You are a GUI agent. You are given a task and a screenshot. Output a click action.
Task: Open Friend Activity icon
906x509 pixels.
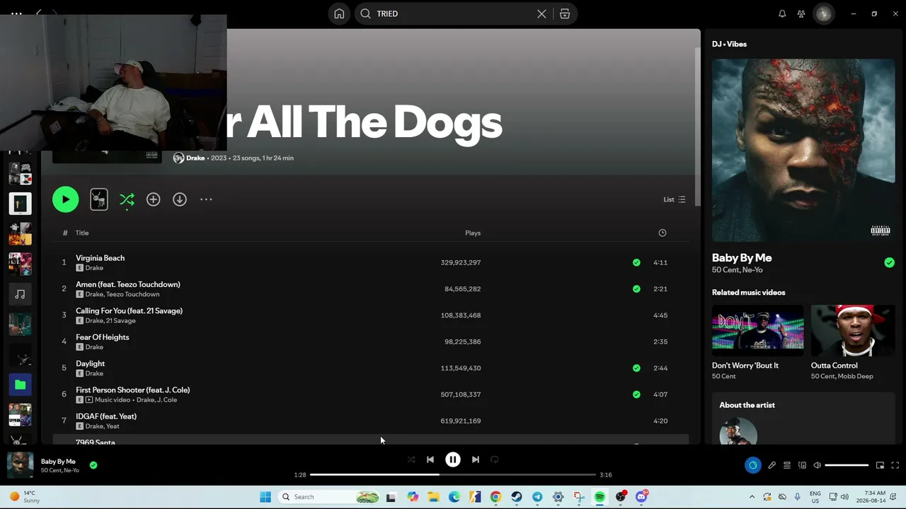(801, 13)
